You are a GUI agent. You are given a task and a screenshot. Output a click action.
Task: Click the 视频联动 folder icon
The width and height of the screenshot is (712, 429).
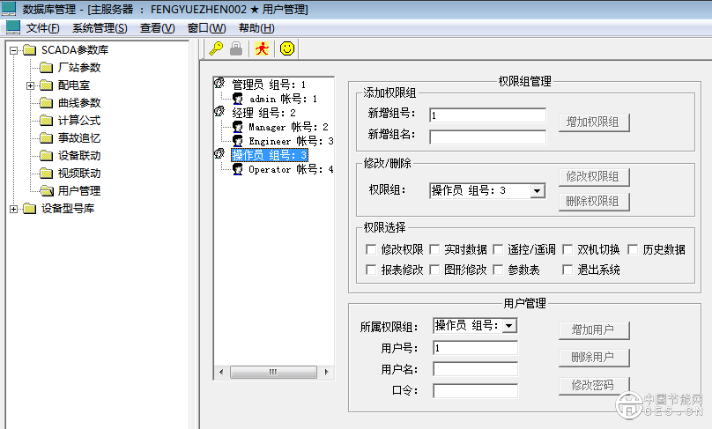point(47,174)
